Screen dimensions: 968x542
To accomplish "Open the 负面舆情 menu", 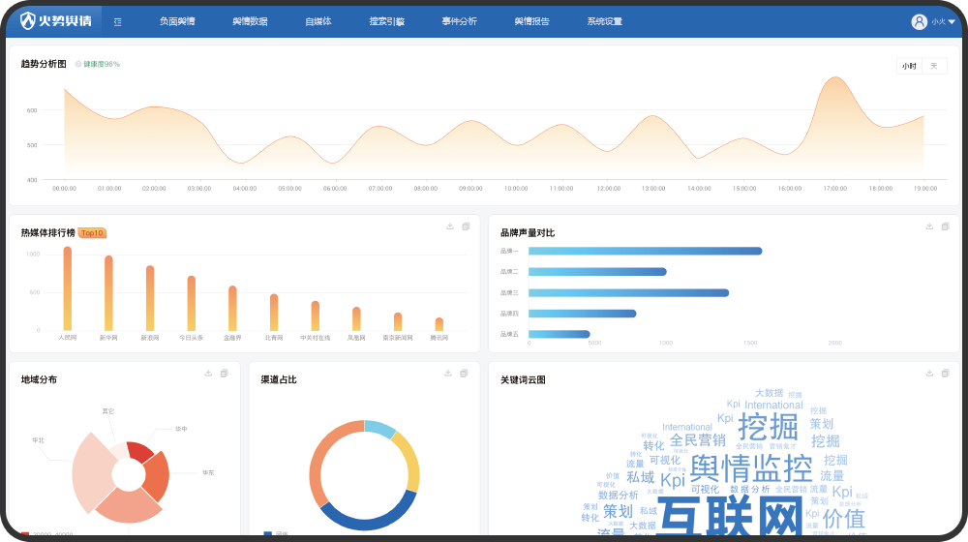I will (x=177, y=21).
